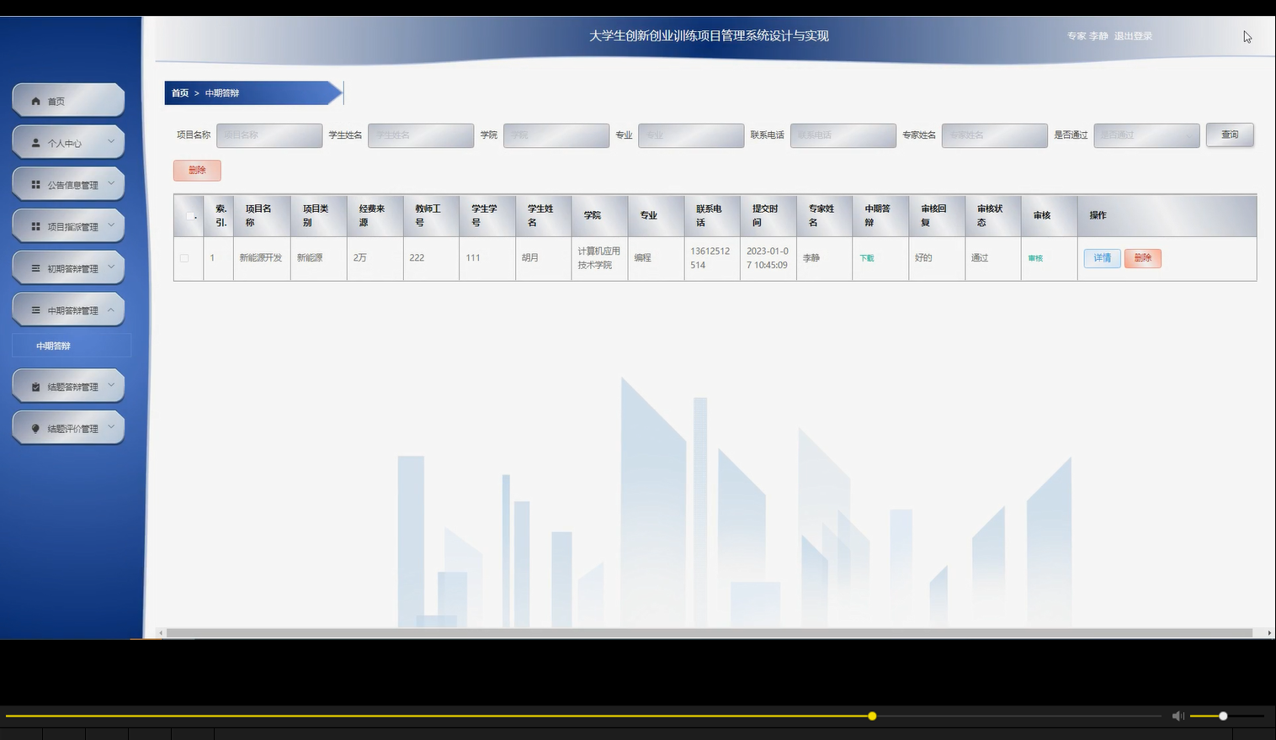Focus the 专家姓名 search field
Viewport: 1276px width, 740px height.
[995, 135]
